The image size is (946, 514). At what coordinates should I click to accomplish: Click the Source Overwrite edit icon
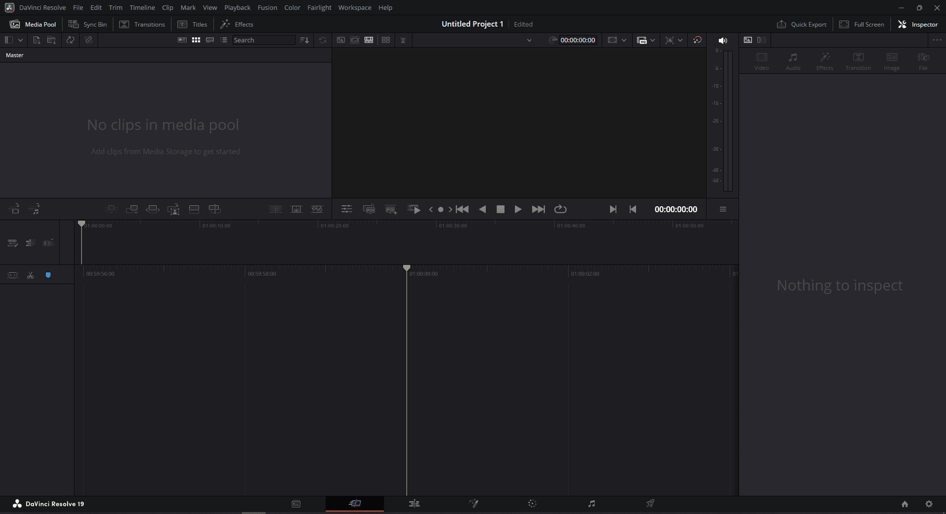(x=215, y=209)
